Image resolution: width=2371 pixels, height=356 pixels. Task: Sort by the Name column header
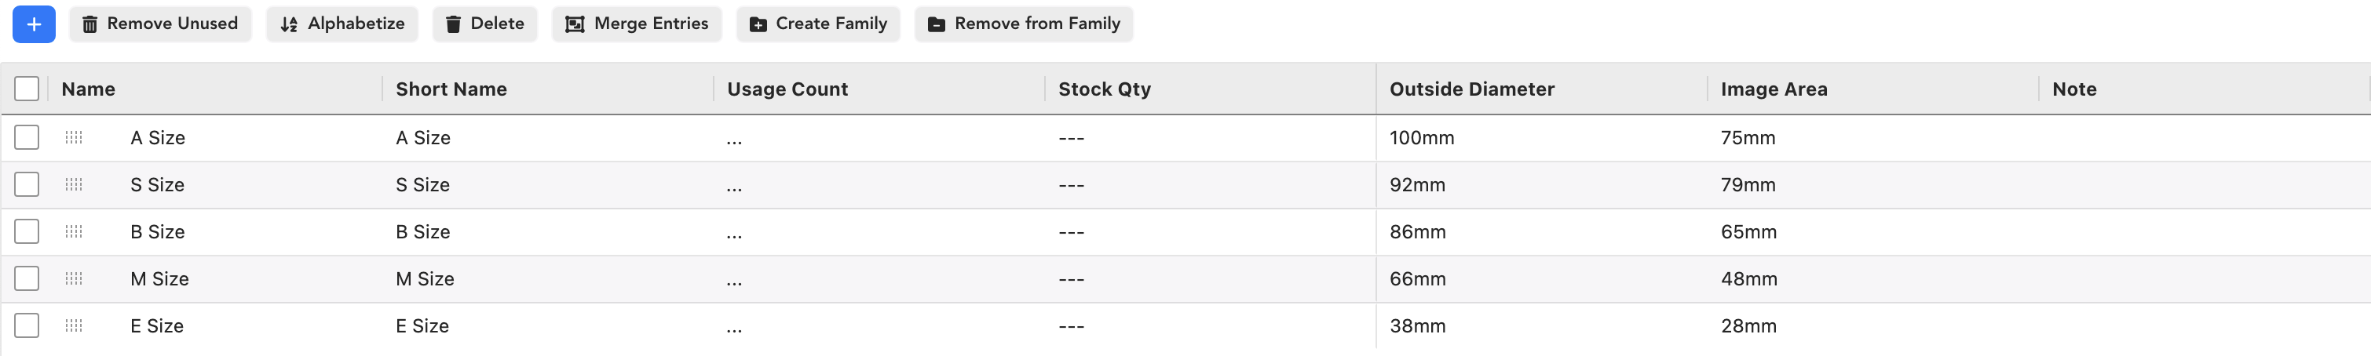(x=89, y=89)
